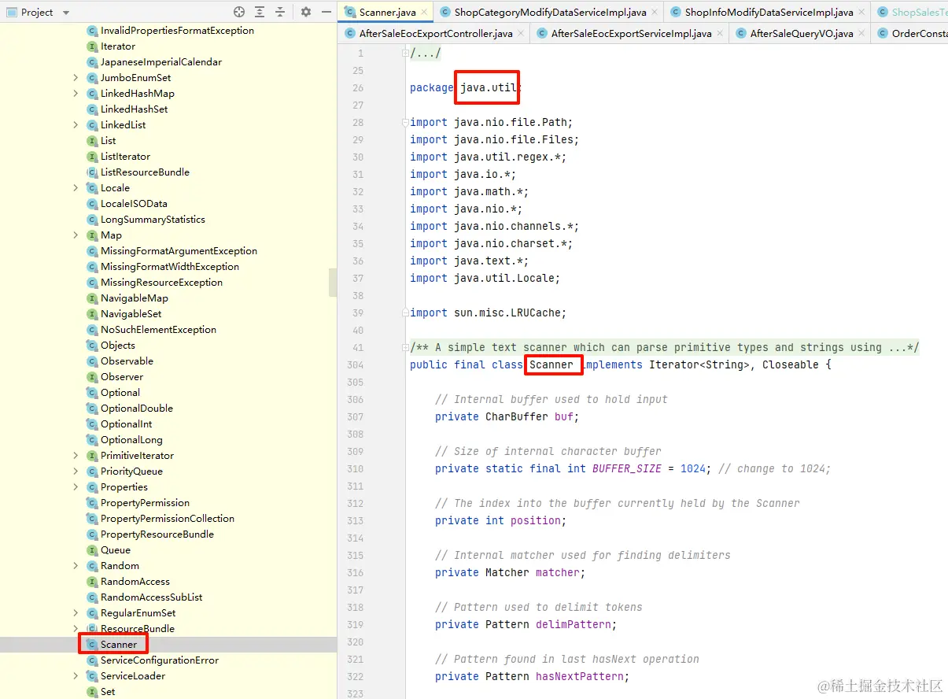
Task: Click the Expand All toolbar icon
Action: [x=260, y=12]
